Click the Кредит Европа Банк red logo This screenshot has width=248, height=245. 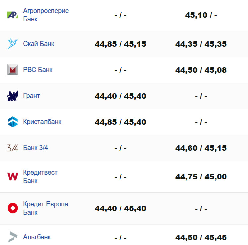[x=13, y=208]
